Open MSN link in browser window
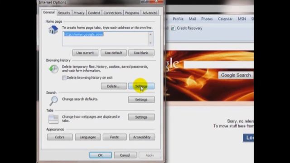Screen dimensions: 290x163 242,19
